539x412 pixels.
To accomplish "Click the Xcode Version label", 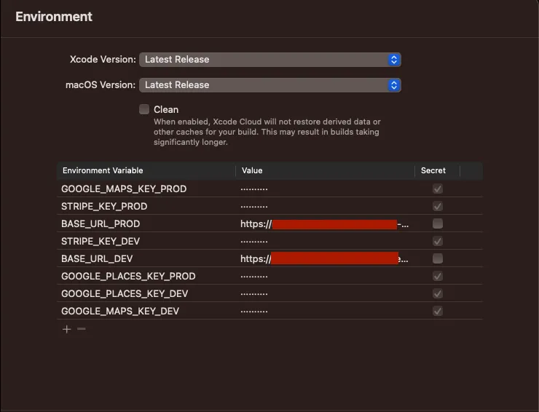I will tap(103, 60).
